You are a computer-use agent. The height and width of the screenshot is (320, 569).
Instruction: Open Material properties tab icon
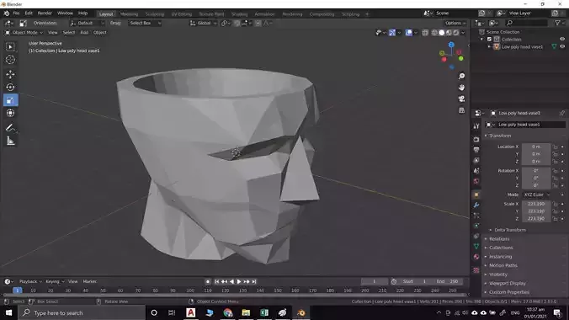(x=476, y=257)
